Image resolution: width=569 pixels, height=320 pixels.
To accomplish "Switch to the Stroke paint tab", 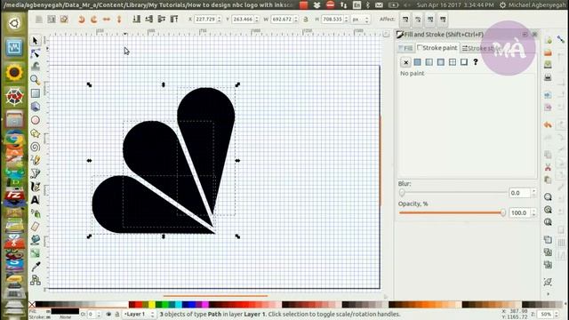I will (x=437, y=48).
